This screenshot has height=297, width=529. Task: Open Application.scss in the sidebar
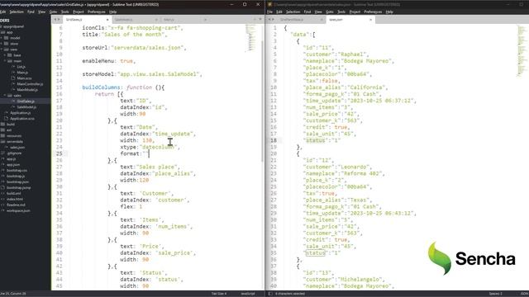(x=22, y=119)
